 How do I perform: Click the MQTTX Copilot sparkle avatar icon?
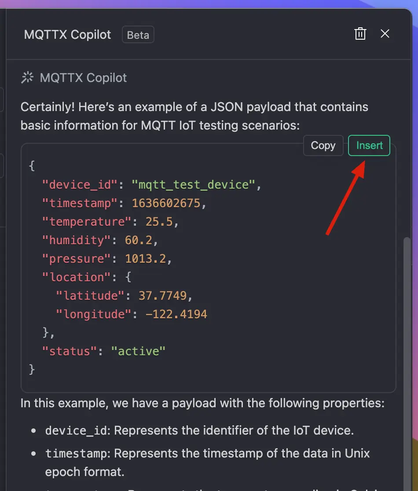[27, 77]
